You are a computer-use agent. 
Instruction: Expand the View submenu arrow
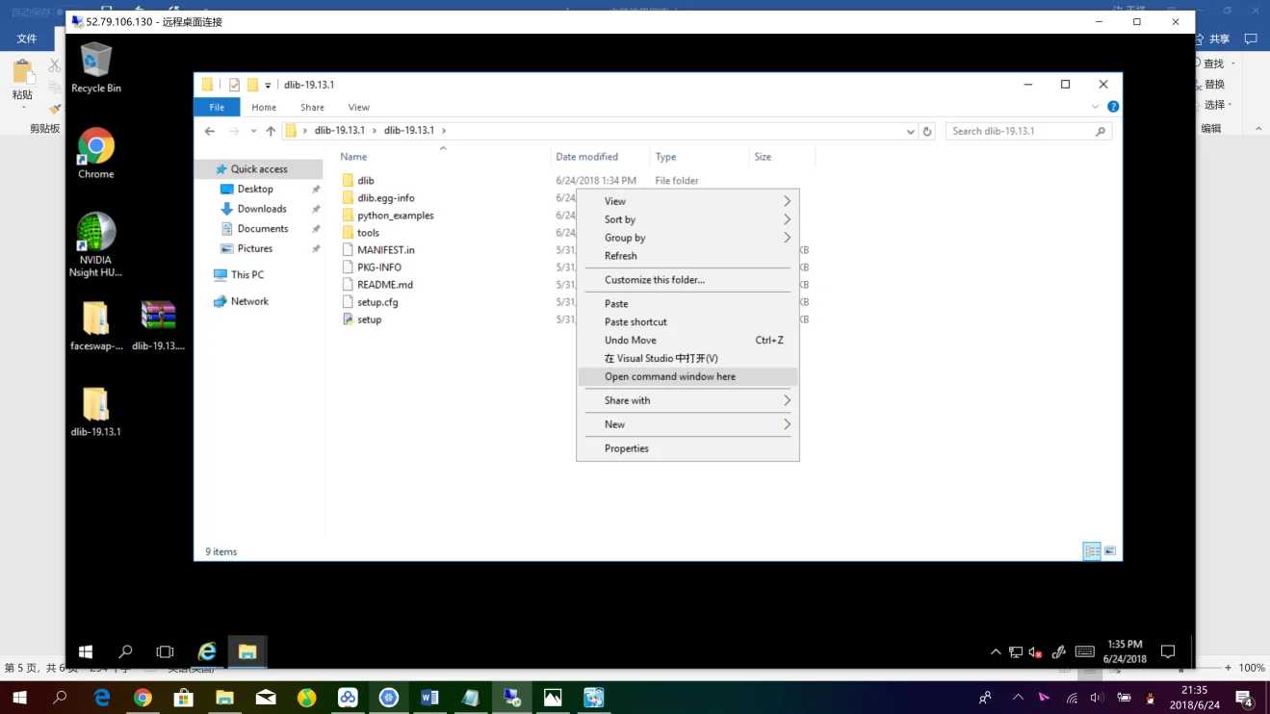tap(787, 201)
